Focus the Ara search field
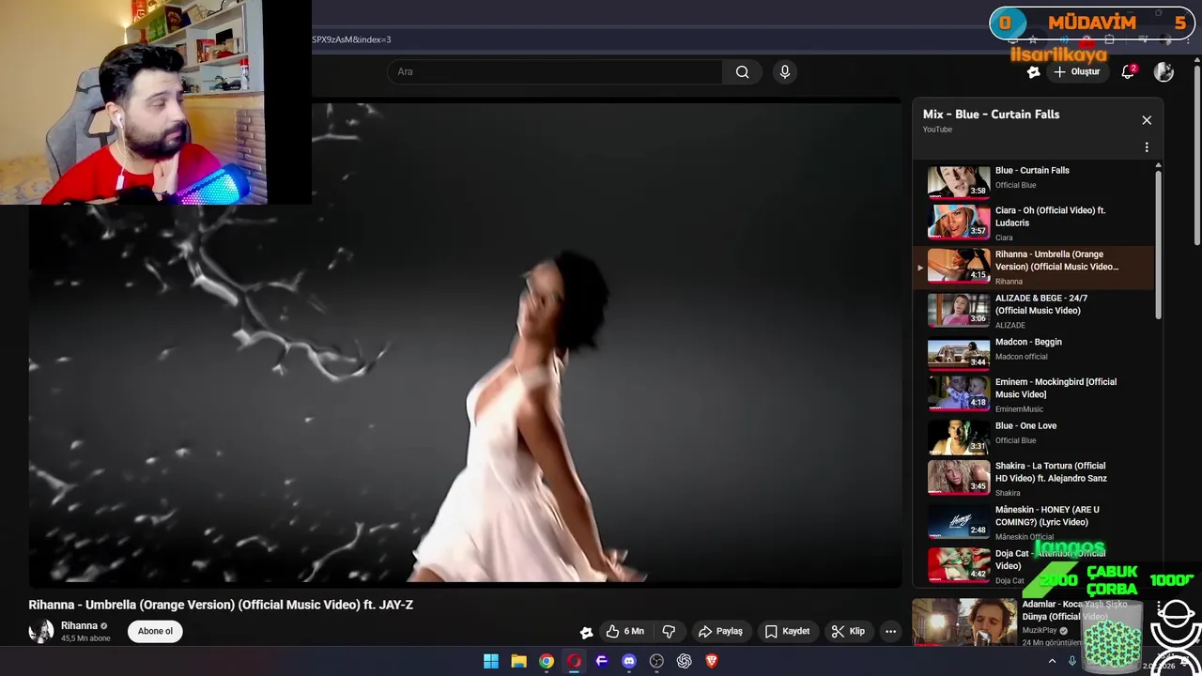Screen dimensions: 1202x676 pos(555,71)
